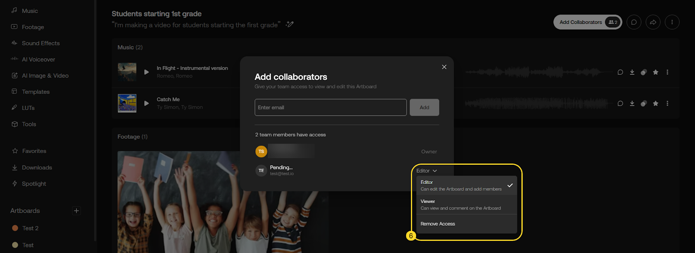Open the artboard three-dot options menu
The width and height of the screenshot is (695, 253).
672,22
